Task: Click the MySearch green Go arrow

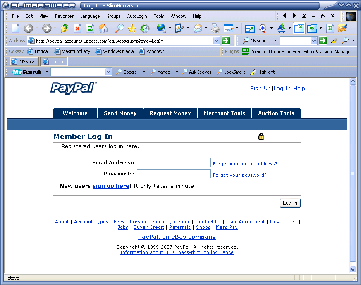Action: click(323, 41)
